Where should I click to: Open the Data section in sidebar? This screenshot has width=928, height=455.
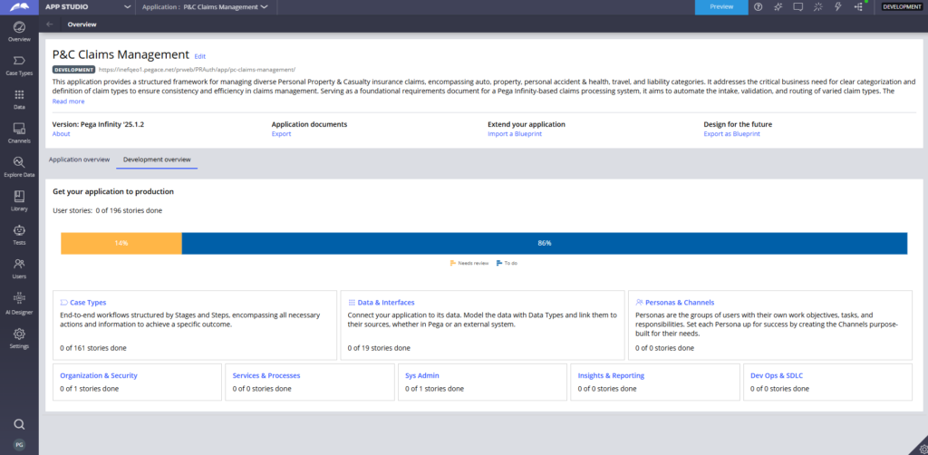click(19, 100)
